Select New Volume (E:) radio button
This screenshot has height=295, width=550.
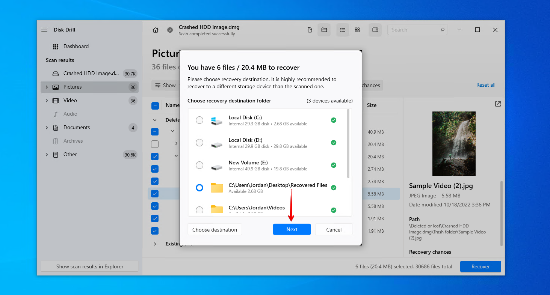(199, 165)
